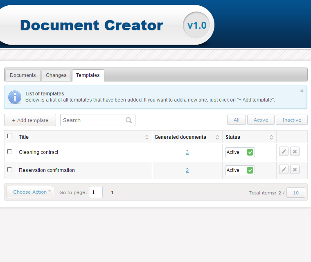
Task: Sort by Title column arrows
Action: pyautogui.click(x=147, y=137)
